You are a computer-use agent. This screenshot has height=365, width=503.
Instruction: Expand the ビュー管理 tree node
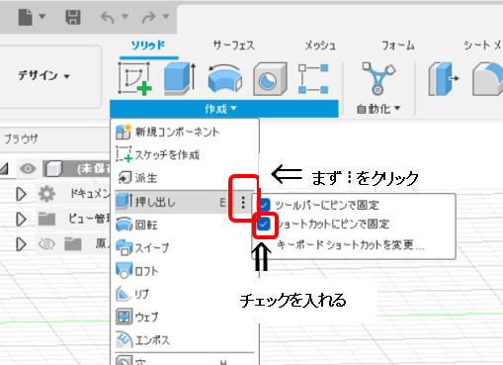click(21, 220)
